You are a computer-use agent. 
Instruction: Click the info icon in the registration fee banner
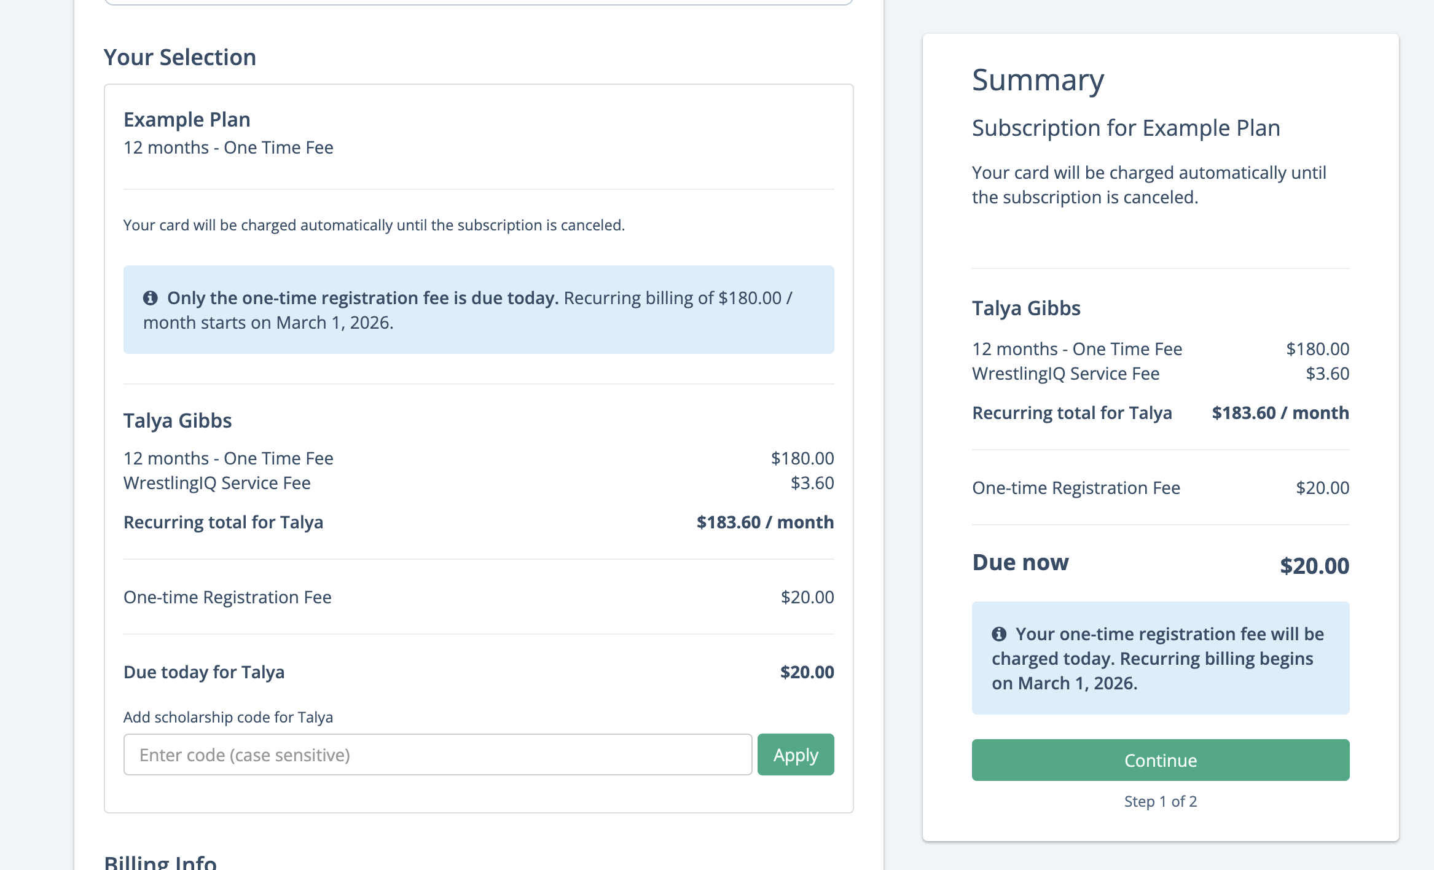151,298
